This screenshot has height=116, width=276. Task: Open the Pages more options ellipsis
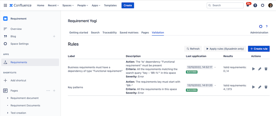[x=48, y=91]
